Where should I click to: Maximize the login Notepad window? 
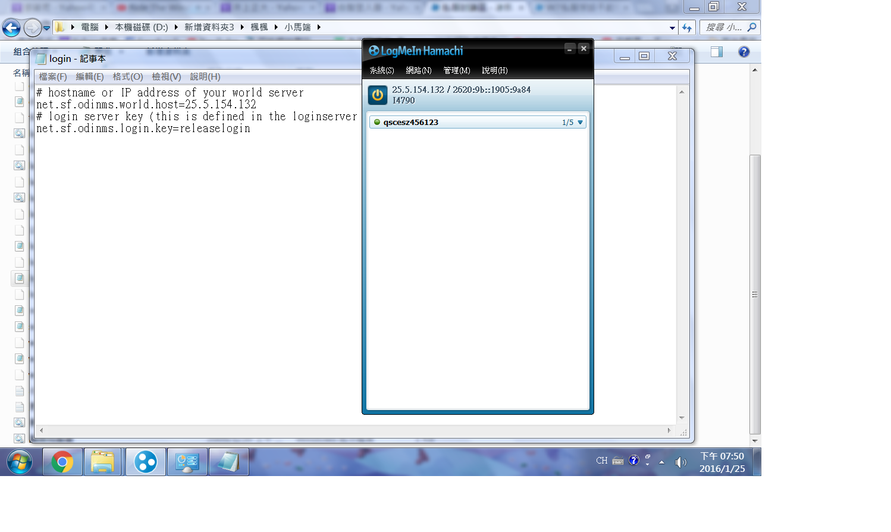click(644, 57)
